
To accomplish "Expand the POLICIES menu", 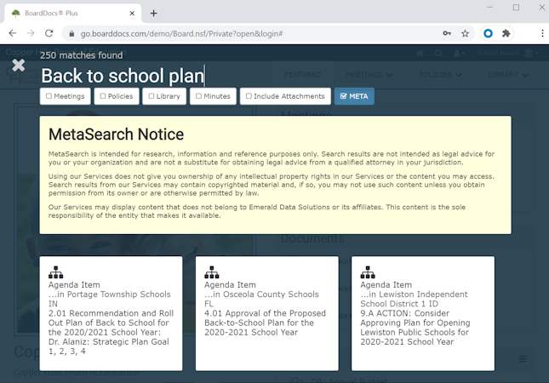I will coord(440,75).
